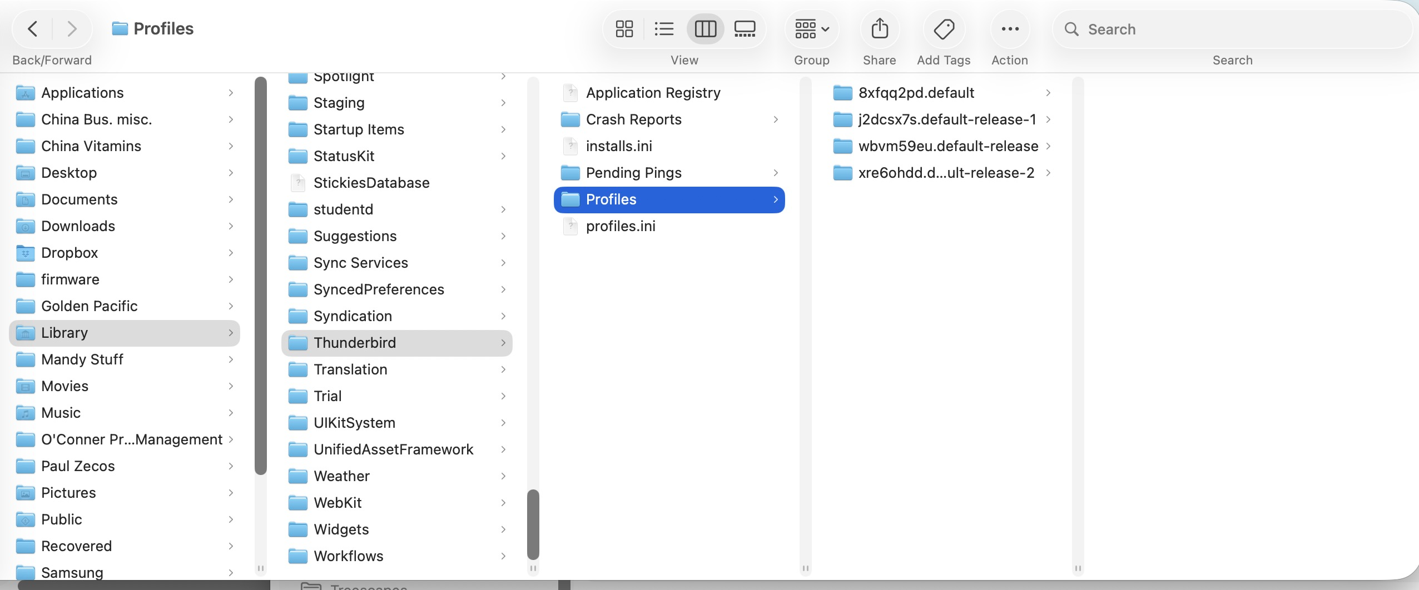This screenshot has width=1419, height=590.
Task: Switch to list view
Action: (664, 29)
